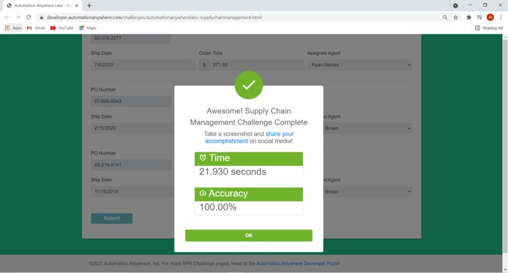The height and width of the screenshot is (273, 508).
Task: Click the green checkmark success icon
Action: tap(248, 85)
